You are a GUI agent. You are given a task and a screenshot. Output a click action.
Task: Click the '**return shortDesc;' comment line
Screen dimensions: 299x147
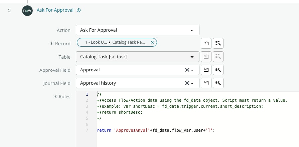click(120, 112)
